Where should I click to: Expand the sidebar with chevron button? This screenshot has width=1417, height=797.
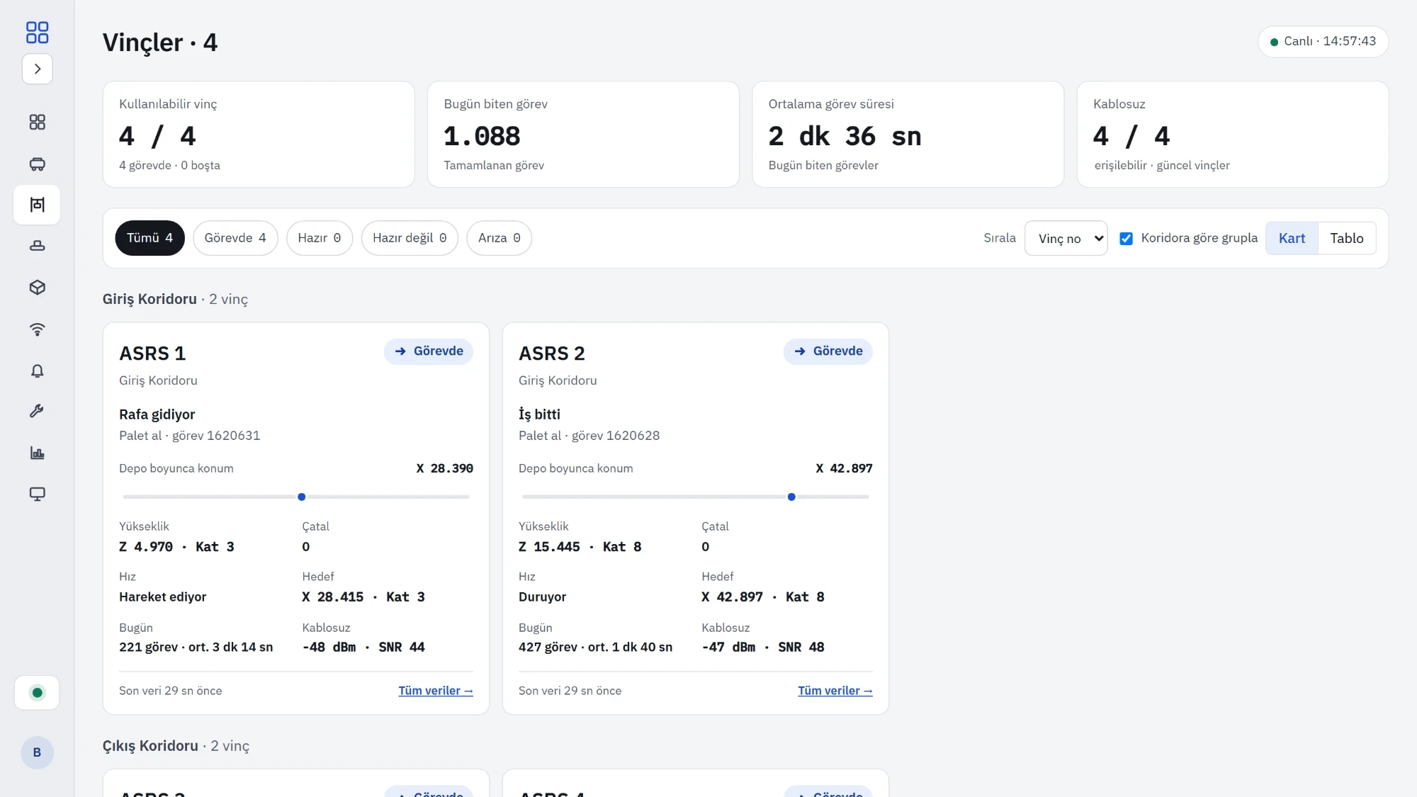pos(38,69)
